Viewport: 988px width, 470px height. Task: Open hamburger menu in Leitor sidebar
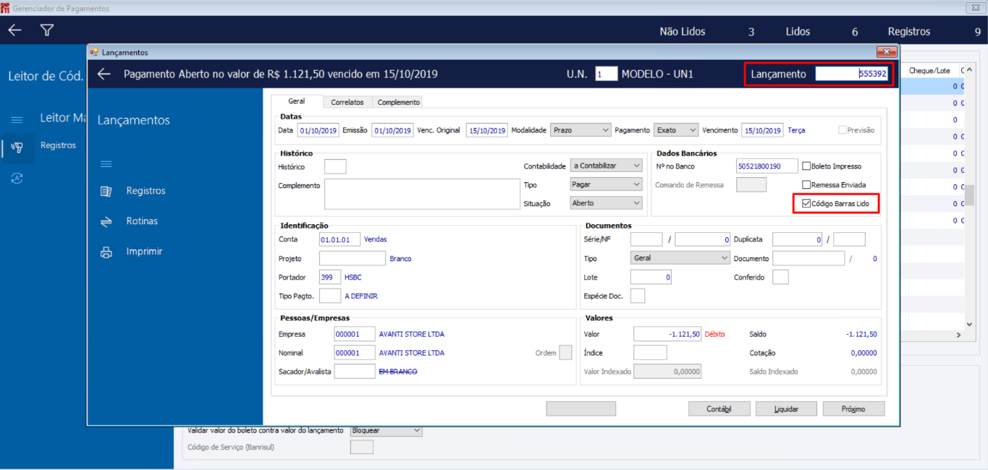17,119
